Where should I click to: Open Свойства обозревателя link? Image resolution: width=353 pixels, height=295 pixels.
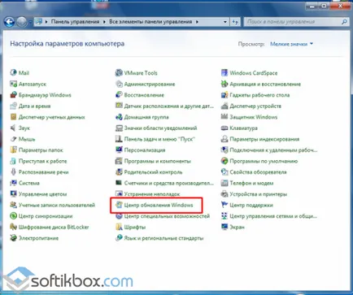pos(258,172)
